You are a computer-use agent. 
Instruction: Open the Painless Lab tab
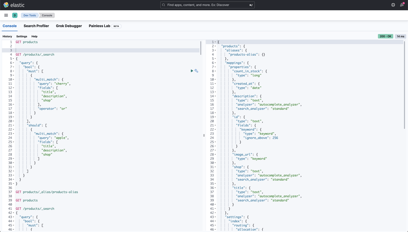pos(100,26)
